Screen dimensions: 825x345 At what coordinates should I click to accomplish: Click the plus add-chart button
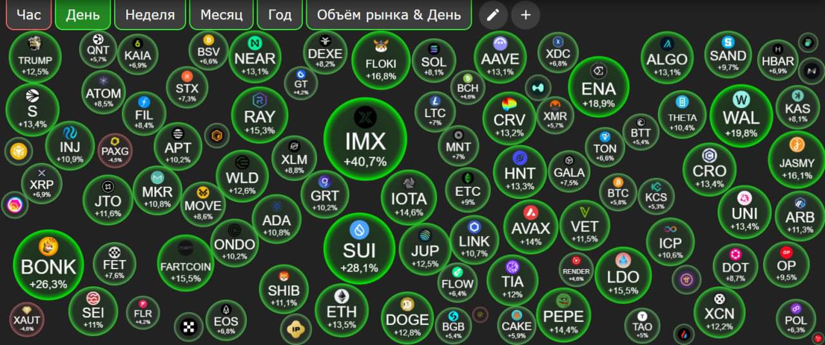tap(526, 15)
